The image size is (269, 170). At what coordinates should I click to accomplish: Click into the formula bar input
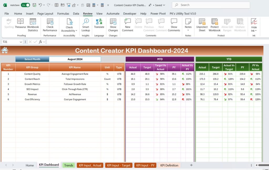coord(158,42)
